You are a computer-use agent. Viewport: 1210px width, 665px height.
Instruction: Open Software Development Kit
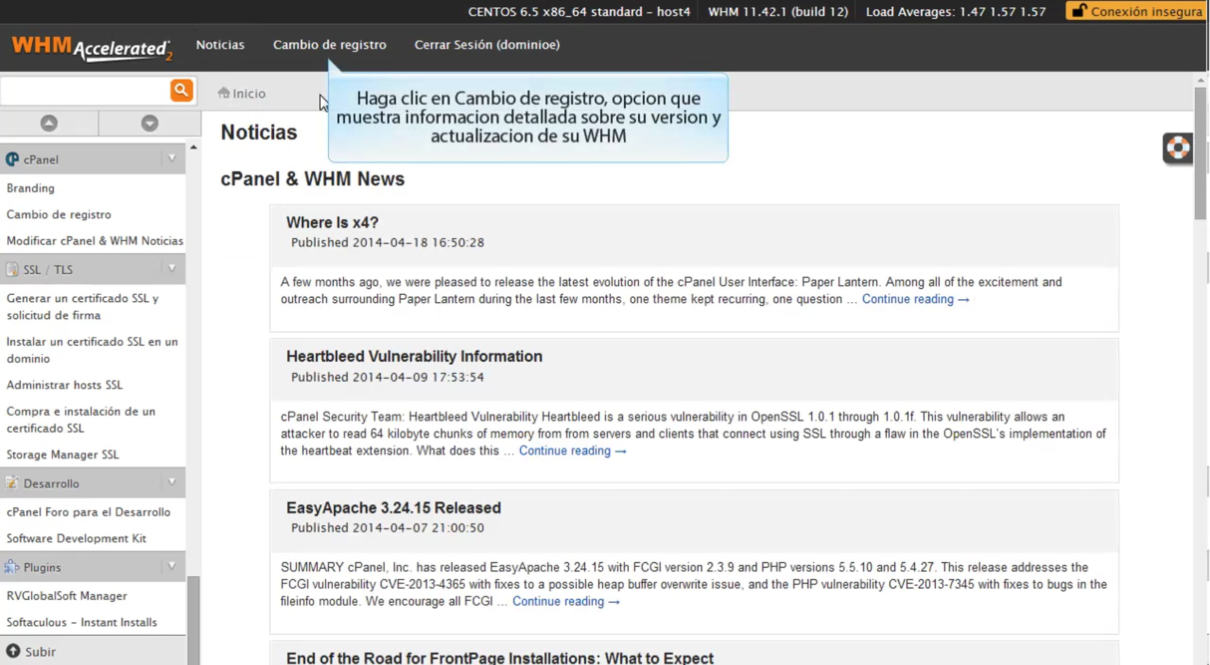[x=77, y=538]
